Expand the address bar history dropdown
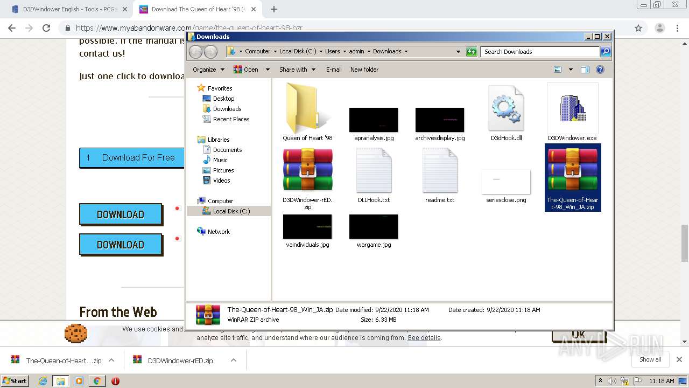The width and height of the screenshot is (689, 388). click(x=458, y=52)
